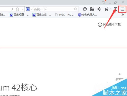Click the 其他版本下载 download link
The width and height of the screenshot is (127, 96).
[112, 25]
